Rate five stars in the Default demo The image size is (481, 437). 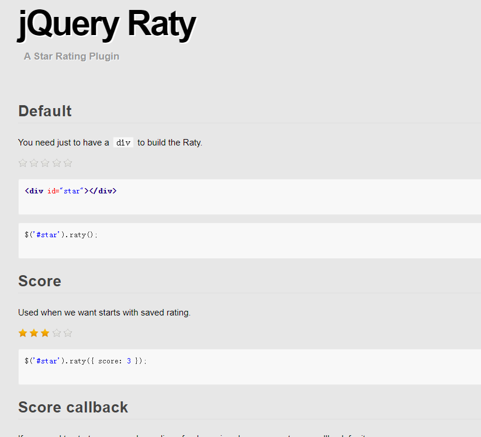(68, 163)
